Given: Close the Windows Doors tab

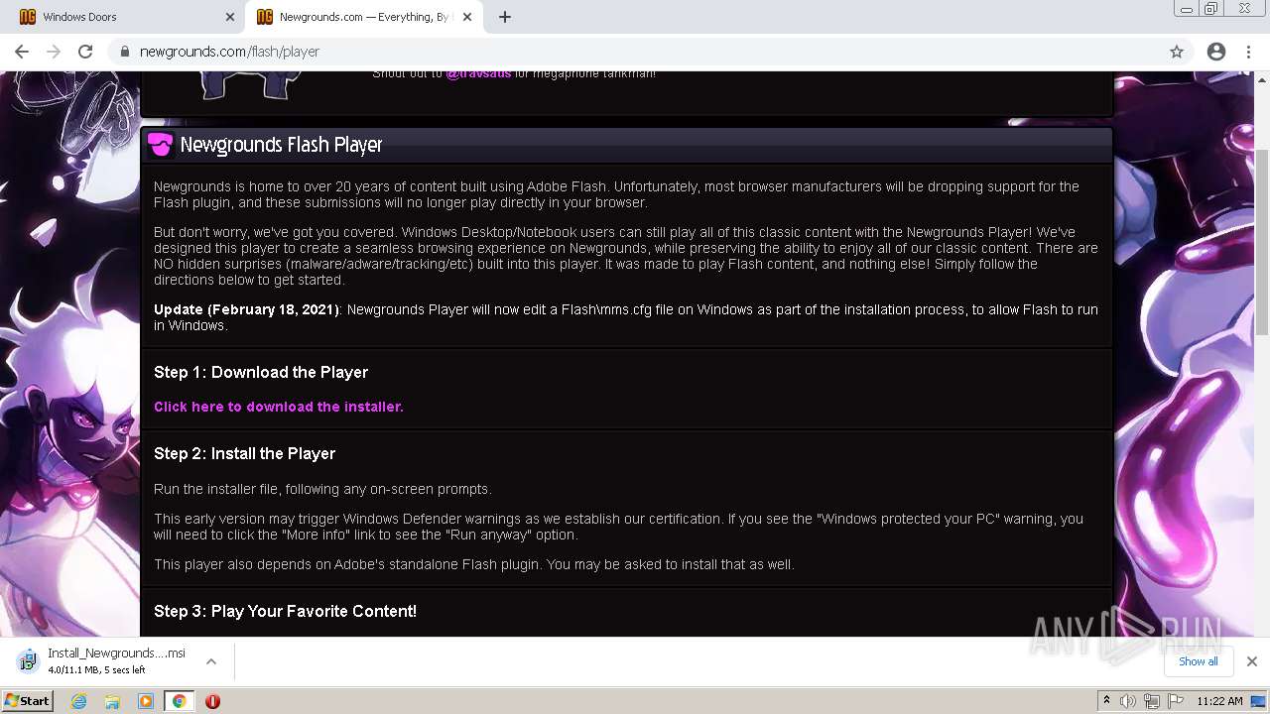Looking at the screenshot, I should pyautogui.click(x=230, y=17).
